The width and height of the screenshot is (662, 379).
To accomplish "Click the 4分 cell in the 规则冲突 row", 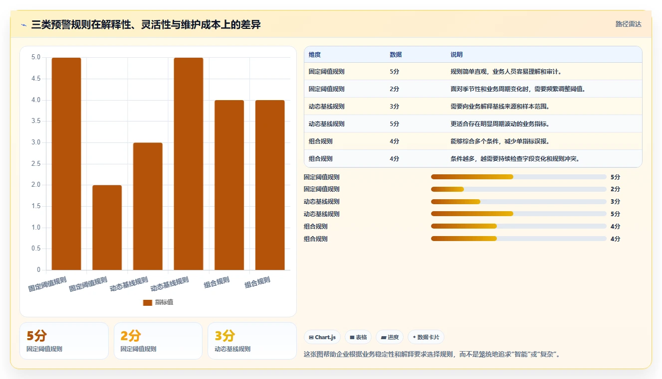I will (x=395, y=159).
